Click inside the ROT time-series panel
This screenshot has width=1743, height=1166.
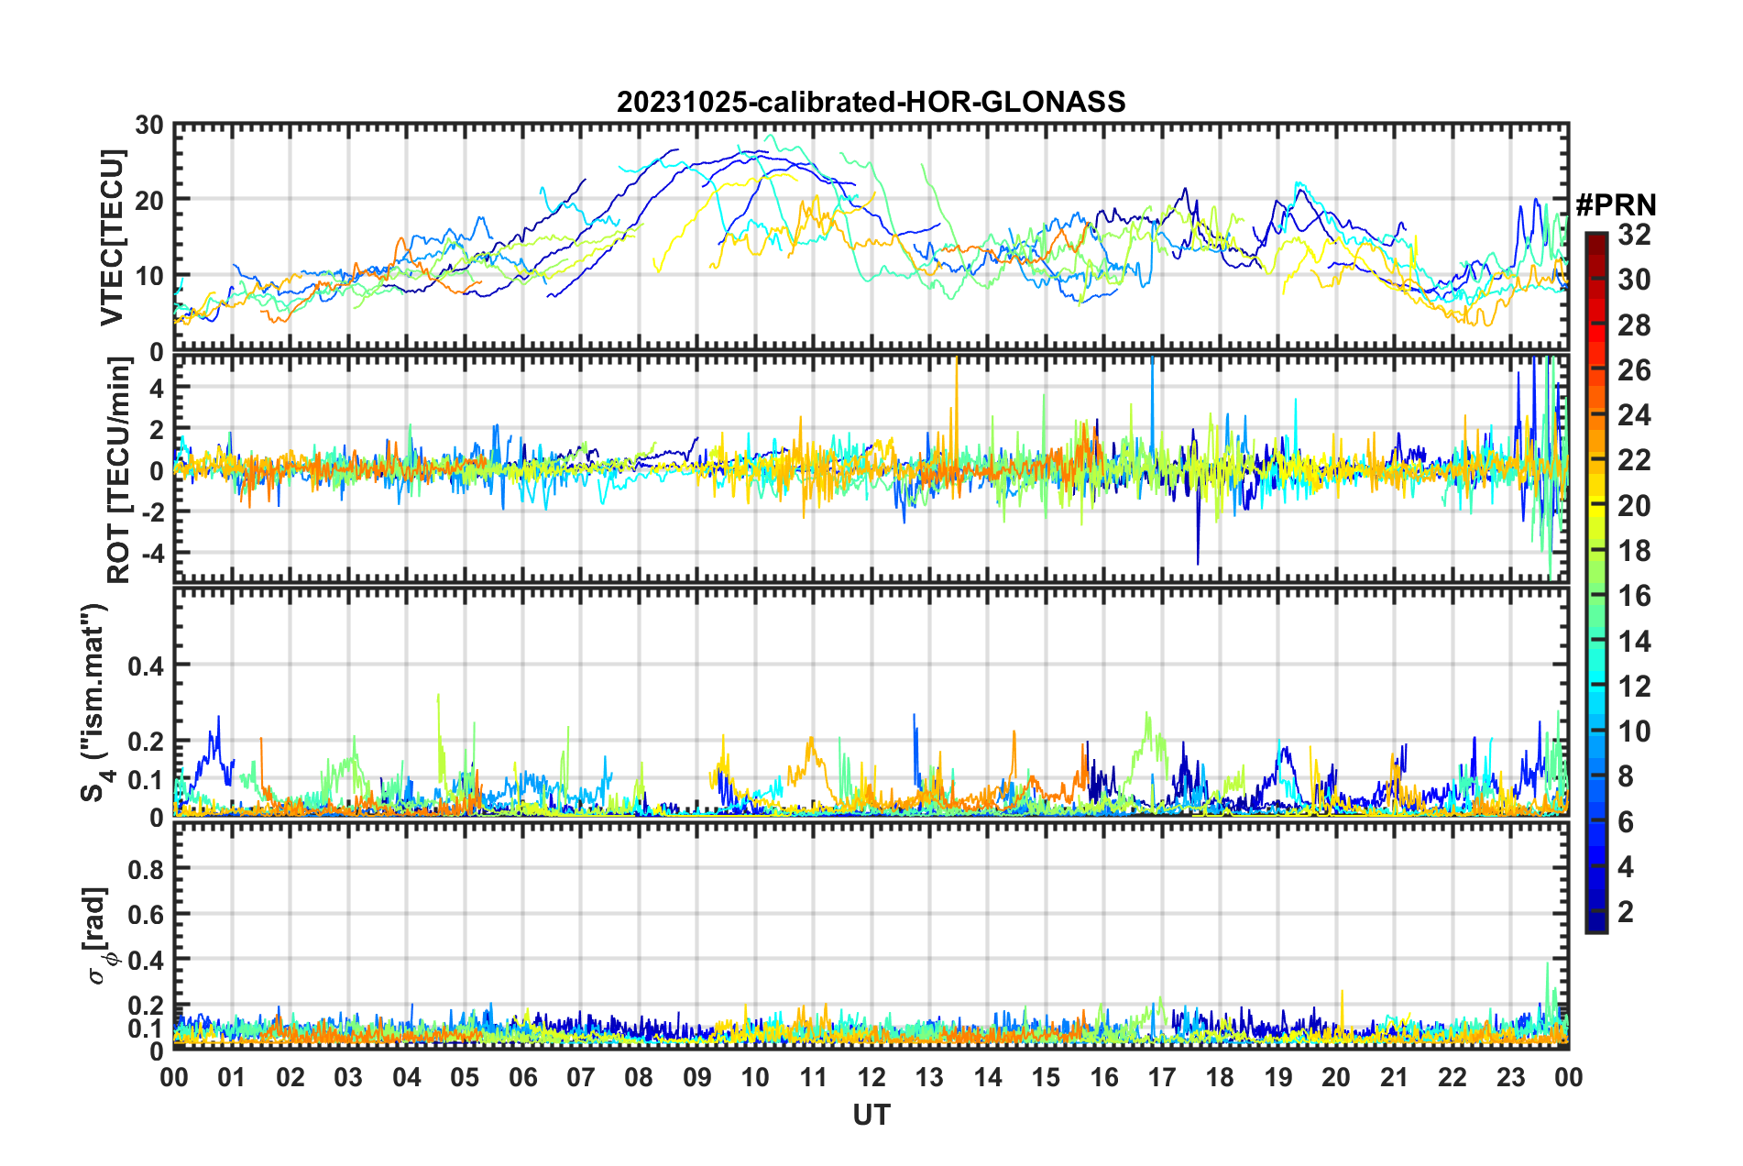tap(871, 467)
